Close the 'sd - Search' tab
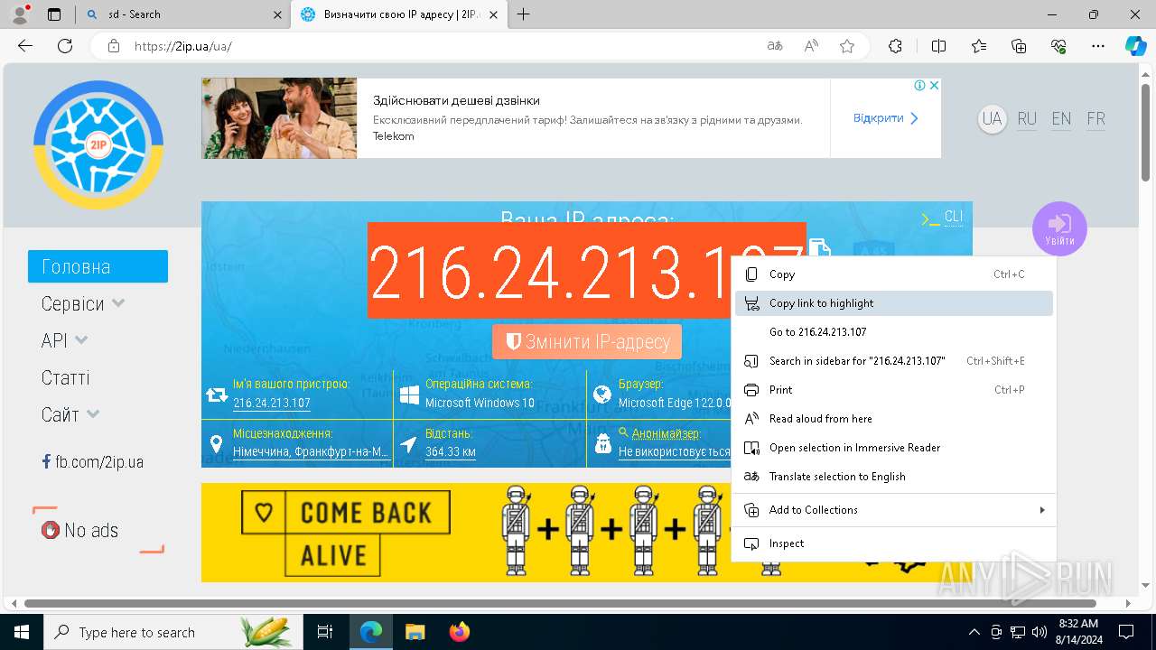This screenshot has height=650, width=1156. 276,14
